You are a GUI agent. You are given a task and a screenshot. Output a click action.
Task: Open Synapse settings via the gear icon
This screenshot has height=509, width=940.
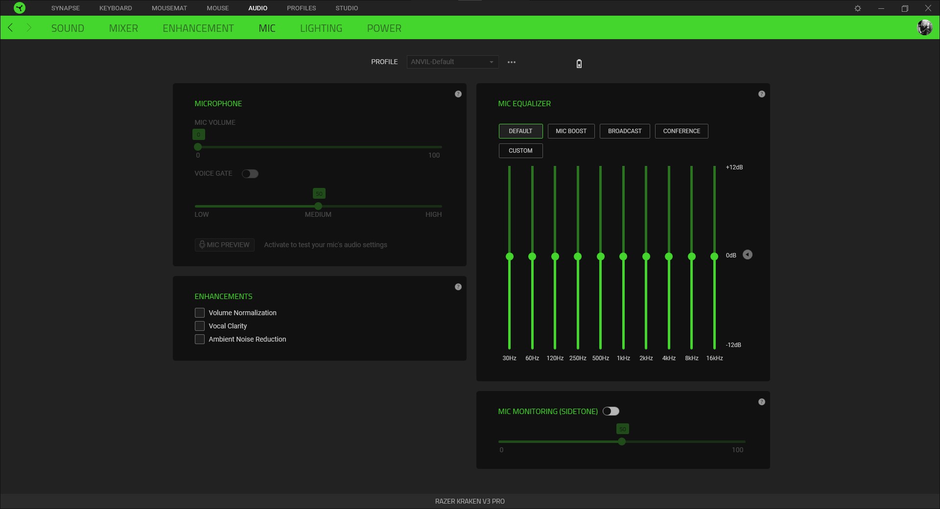tap(858, 8)
